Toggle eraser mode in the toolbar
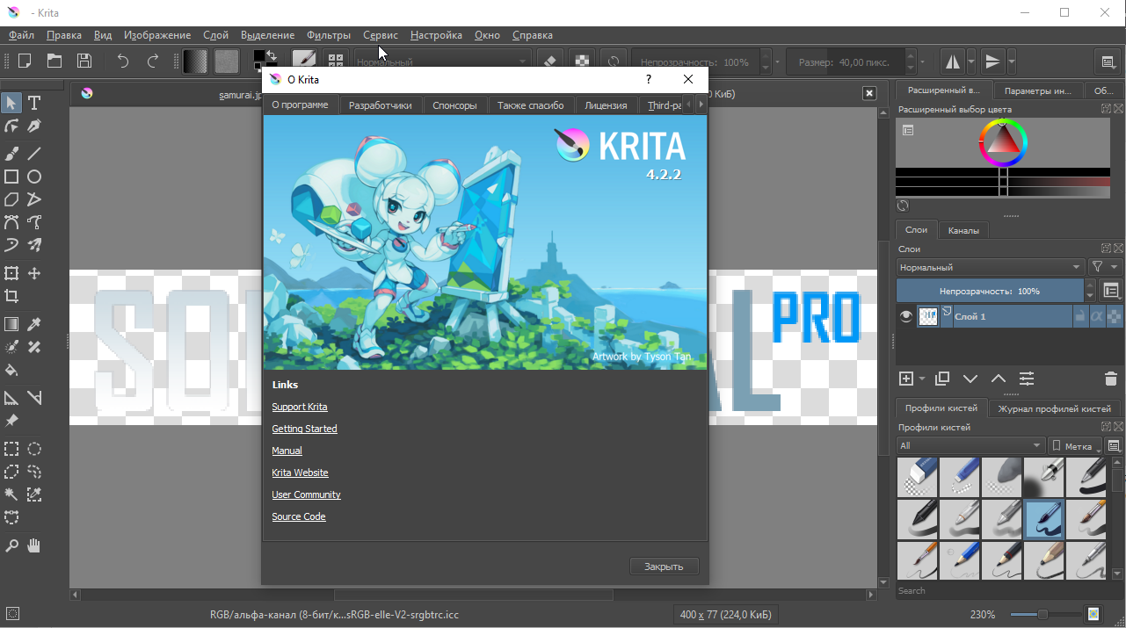This screenshot has width=1126, height=628. tap(550, 61)
